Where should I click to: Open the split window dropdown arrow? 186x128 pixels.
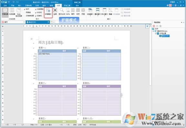(x=105, y=16)
